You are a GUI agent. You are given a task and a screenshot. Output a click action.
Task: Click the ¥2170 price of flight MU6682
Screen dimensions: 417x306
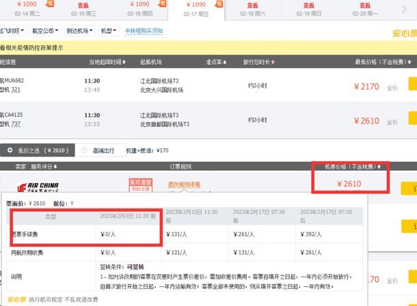(x=366, y=87)
